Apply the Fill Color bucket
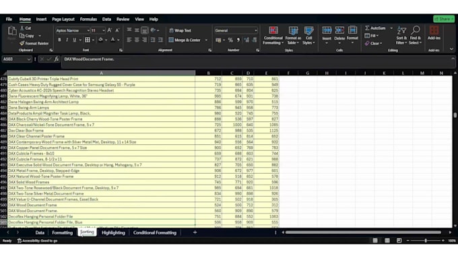 pyautogui.click(x=100, y=40)
